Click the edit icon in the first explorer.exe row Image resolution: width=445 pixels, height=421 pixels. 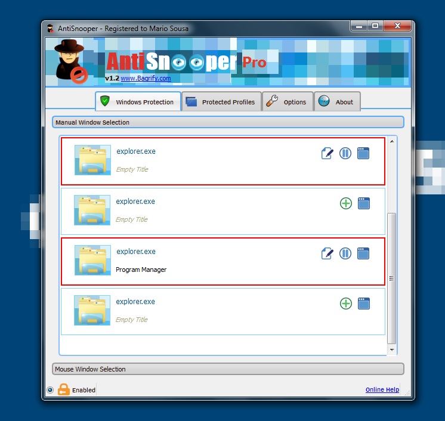click(327, 153)
